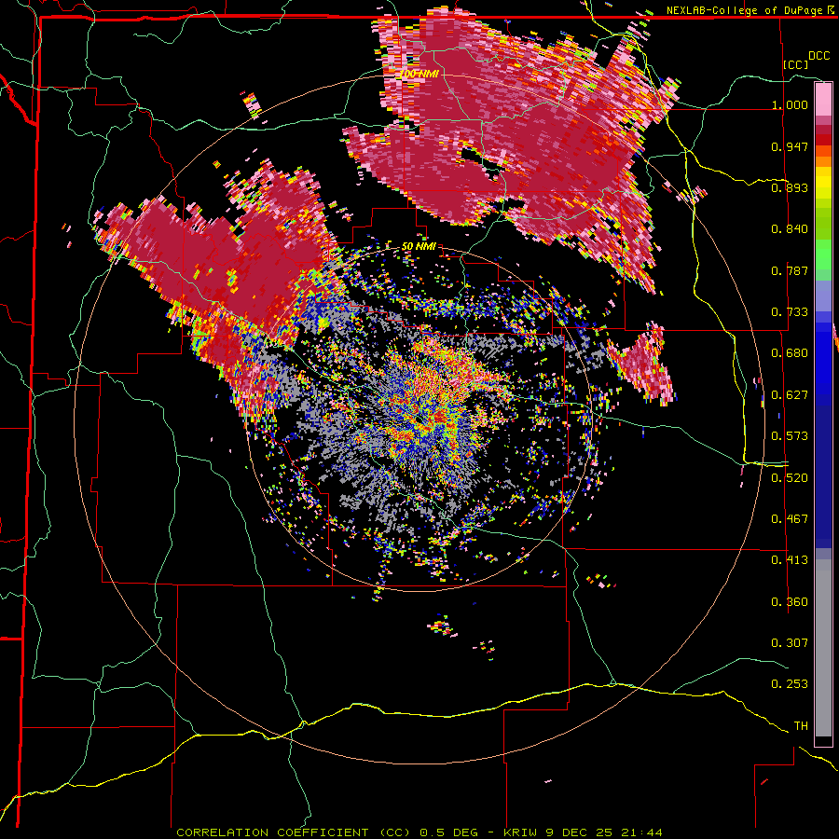This screenshot has height=839, width=839.
Task: Click the 0.627 legend value
Action: [790, 395]
